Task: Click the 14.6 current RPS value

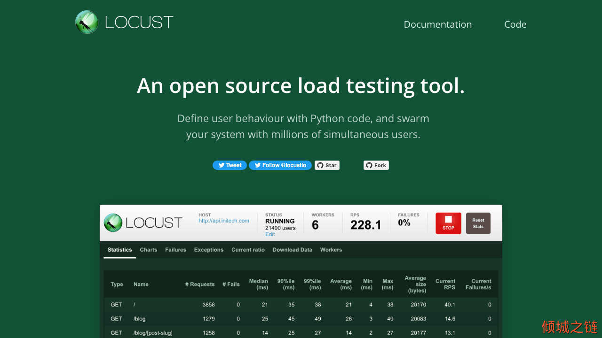Action: click(x=450, y=319)
